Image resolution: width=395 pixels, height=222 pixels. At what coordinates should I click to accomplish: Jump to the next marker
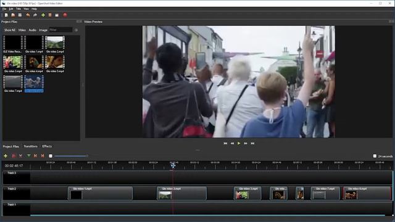click(x=43, y=156)
